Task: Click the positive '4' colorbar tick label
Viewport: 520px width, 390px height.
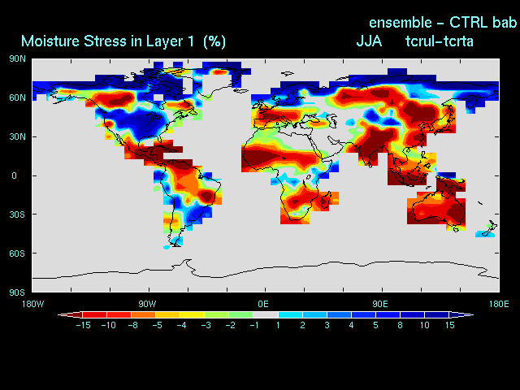Action: tap(351, 325)
